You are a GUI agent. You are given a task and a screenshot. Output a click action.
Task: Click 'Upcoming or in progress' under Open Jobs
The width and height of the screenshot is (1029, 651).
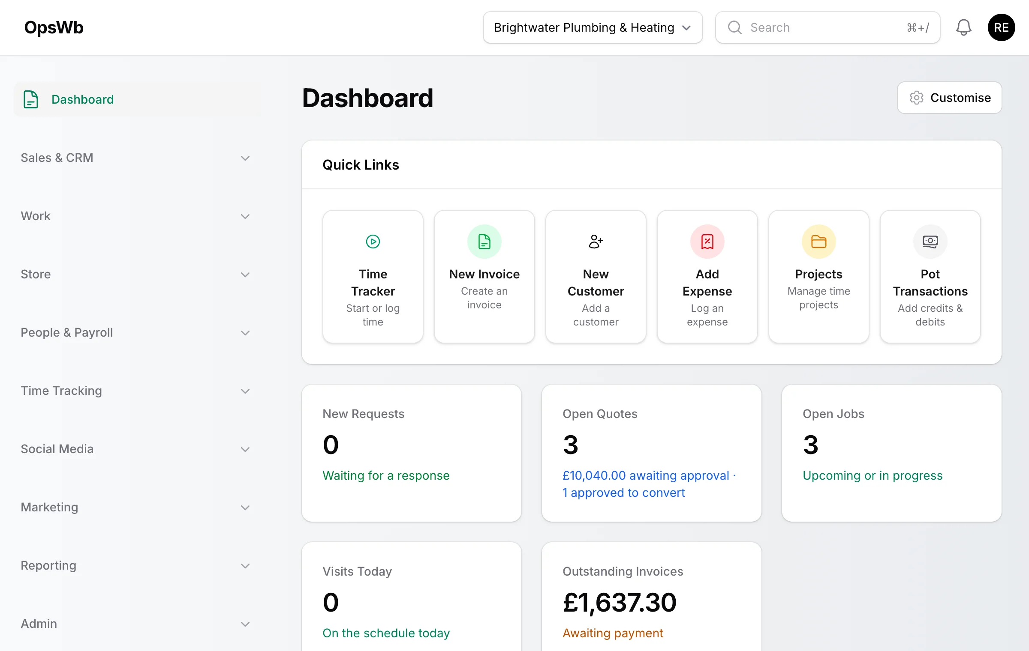[873, 475]
